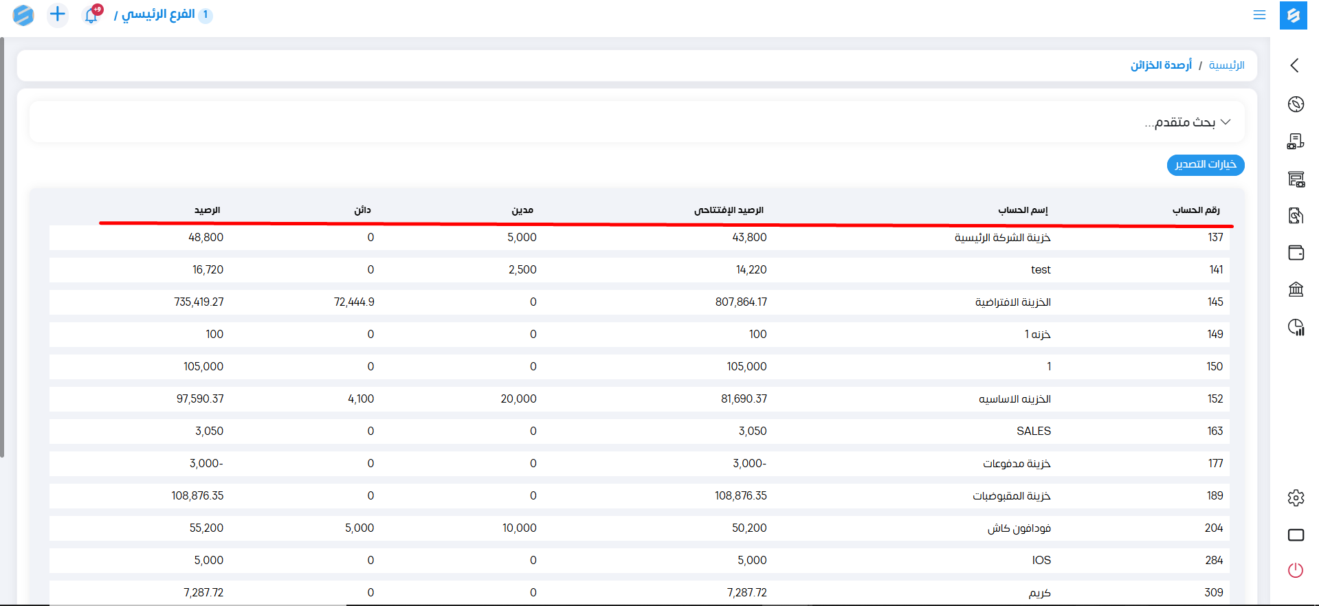Viewport: 1319px width, 606px height.
Task: Click the الرئيسية breadcrumb link
Action: [x=1226, y=65]
